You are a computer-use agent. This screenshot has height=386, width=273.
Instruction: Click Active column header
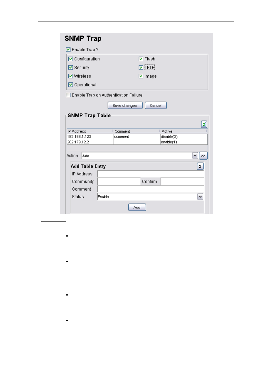[183, 131]
